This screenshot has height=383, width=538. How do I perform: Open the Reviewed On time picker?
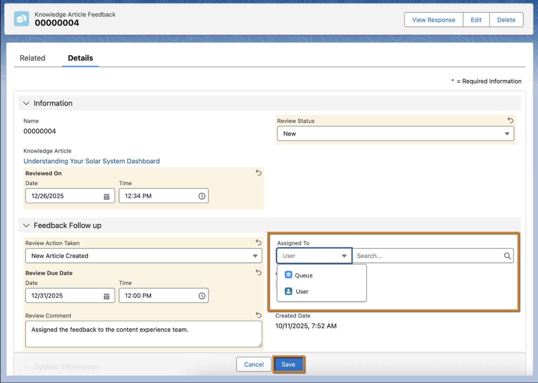pyautogui.click(x=202, y=196)
